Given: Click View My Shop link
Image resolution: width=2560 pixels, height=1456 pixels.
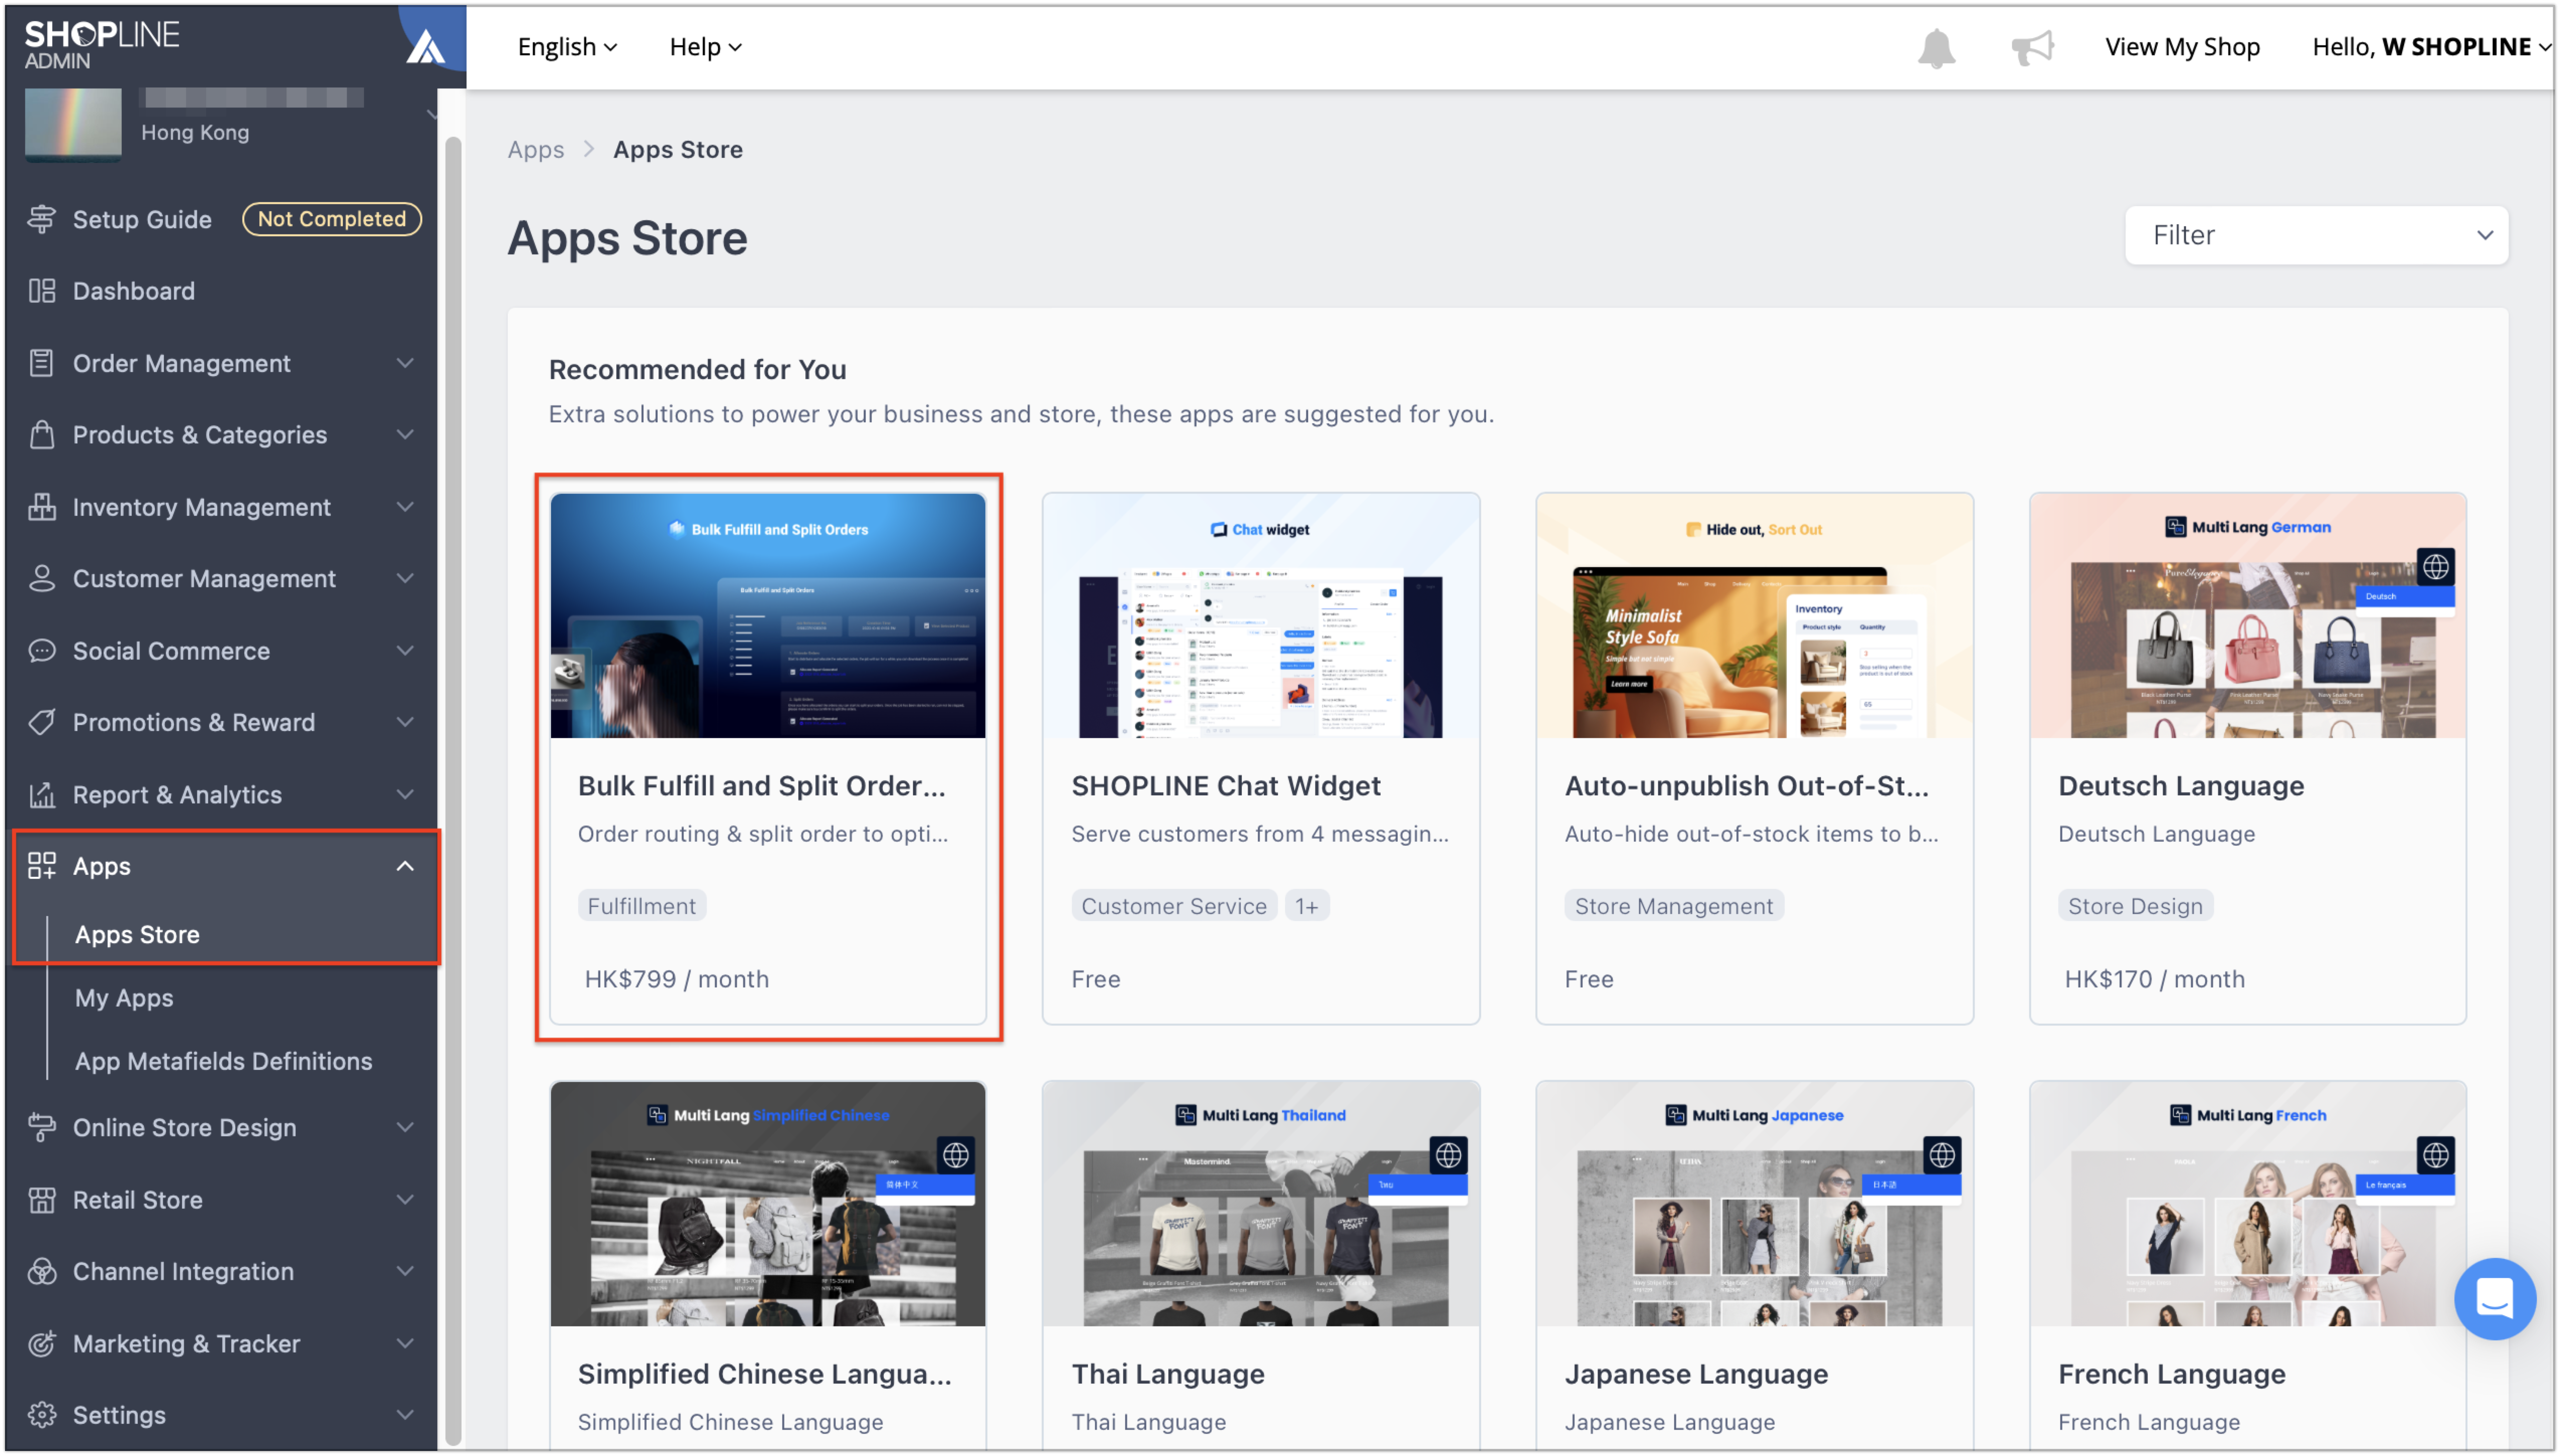Looking at the screenshot, I should 2182,47.
